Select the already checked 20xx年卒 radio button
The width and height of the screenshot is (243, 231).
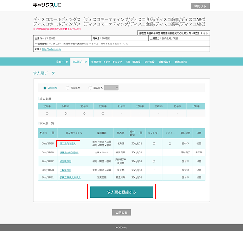45,88
